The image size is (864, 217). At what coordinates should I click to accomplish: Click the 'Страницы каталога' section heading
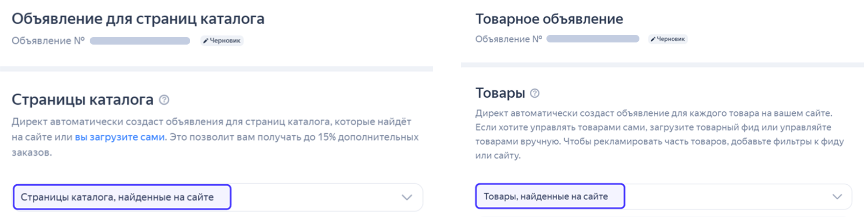click(x=83, y=100)
